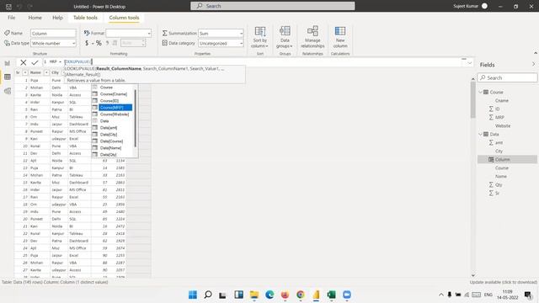
Task: Open Excel from the taskbar
Action: coord(331,295)
